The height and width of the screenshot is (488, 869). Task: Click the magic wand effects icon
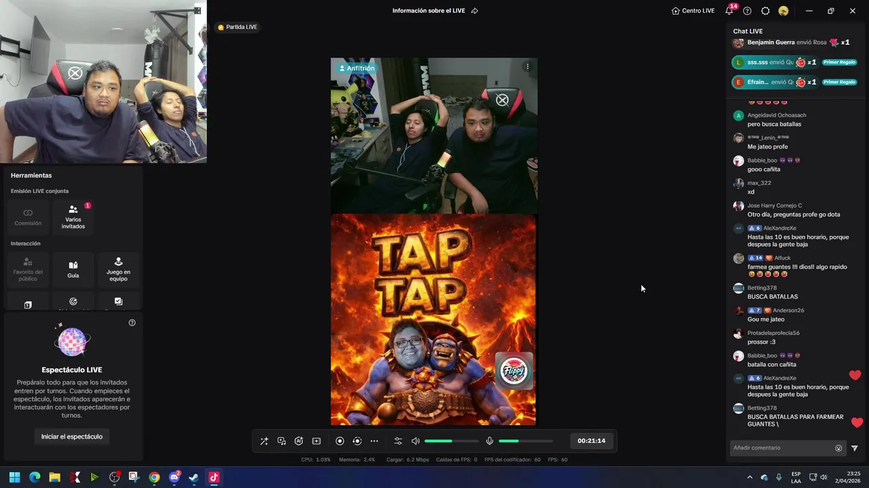(264, 441)
